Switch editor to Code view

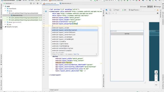[x=143, y=7]
